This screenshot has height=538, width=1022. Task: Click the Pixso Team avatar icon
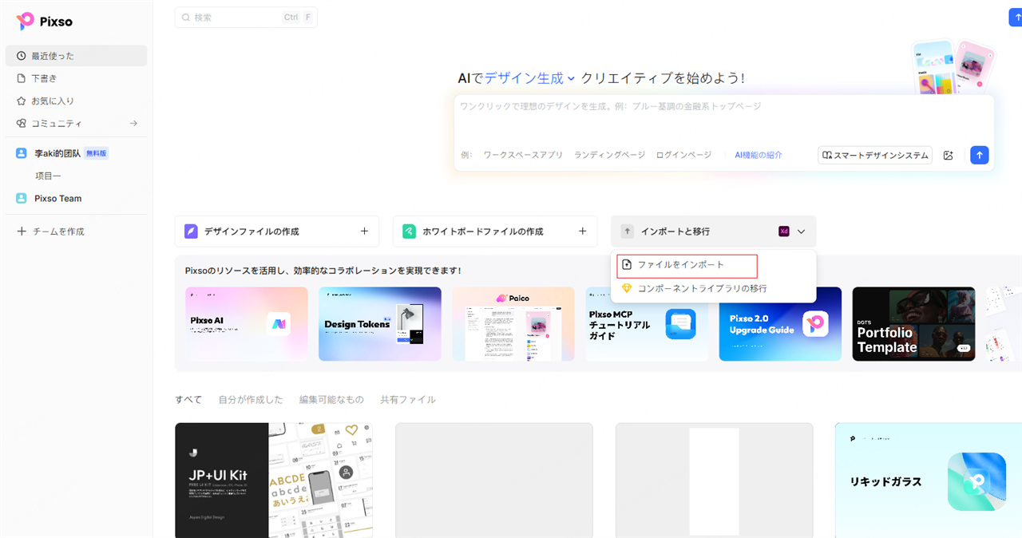[22, 198]
